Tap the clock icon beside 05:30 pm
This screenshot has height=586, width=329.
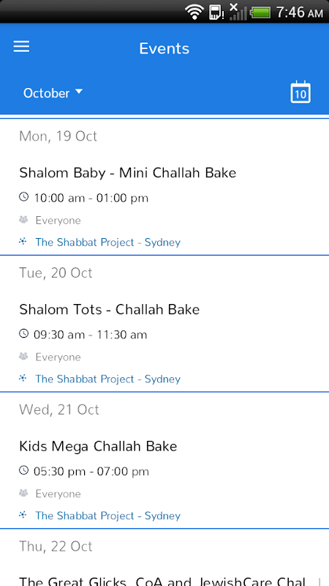(x=24, y=470)
